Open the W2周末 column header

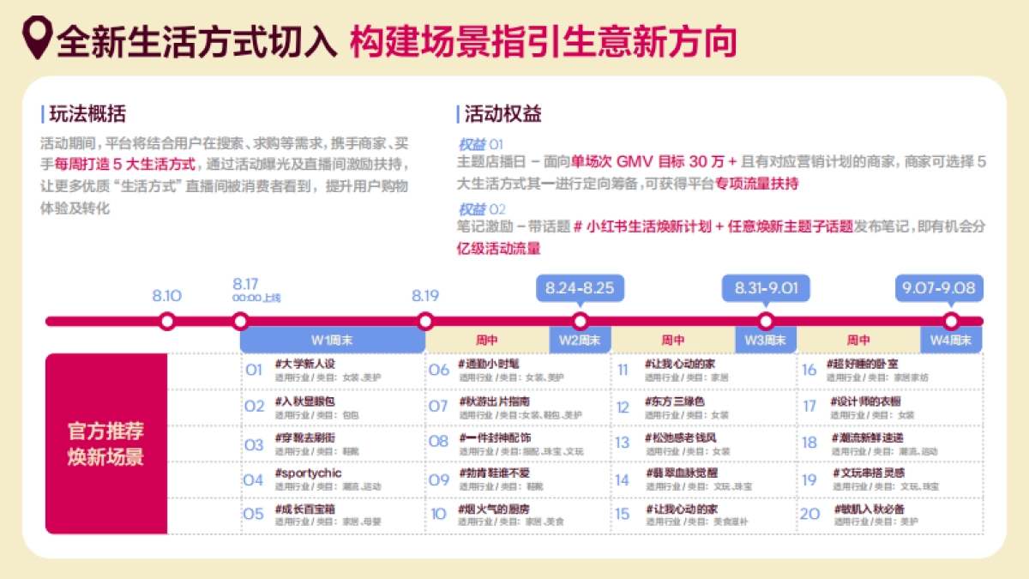(x=580, y=340)
